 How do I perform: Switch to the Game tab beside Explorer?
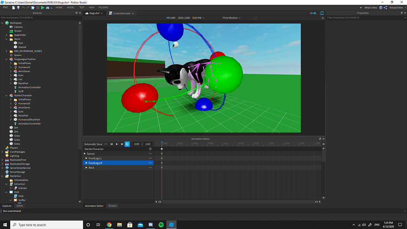20,206
